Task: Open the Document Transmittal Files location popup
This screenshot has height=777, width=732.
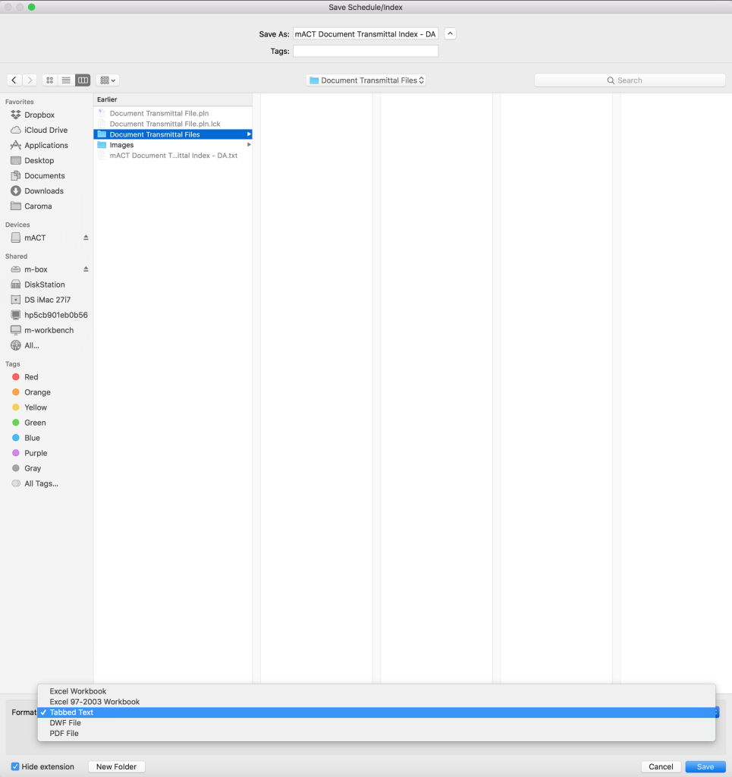Action: click(x=366, y=80)
